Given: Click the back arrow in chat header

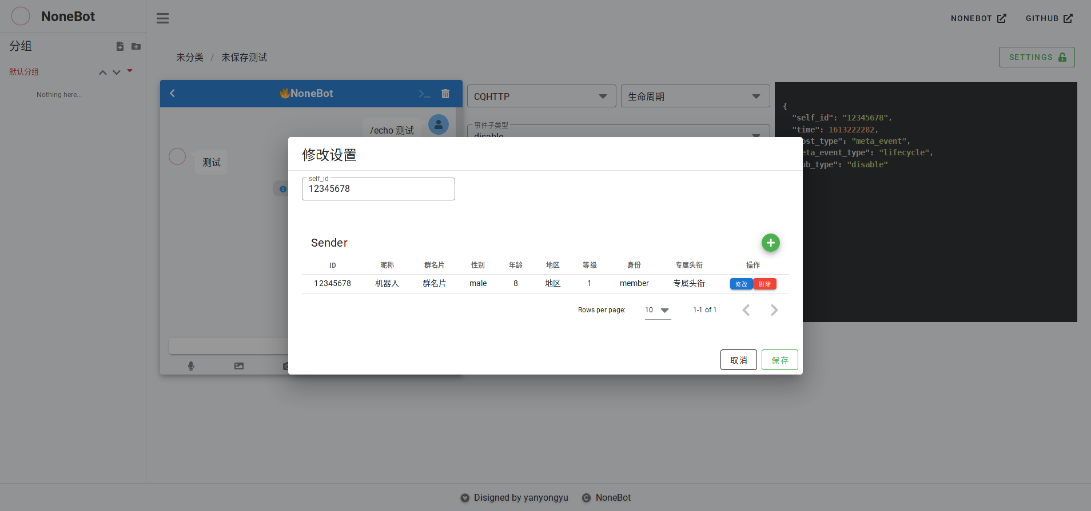Looking at the screenshot, I should point(172,93).
